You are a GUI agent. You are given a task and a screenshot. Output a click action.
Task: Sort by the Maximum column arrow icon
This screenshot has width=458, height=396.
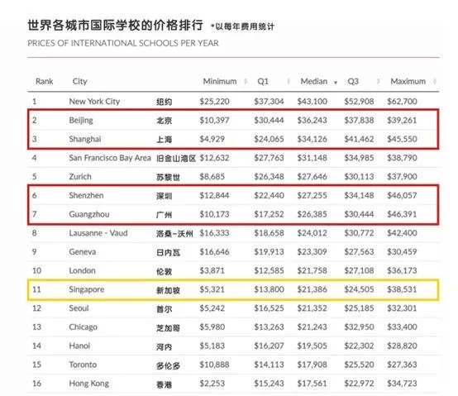pos(435,82)
